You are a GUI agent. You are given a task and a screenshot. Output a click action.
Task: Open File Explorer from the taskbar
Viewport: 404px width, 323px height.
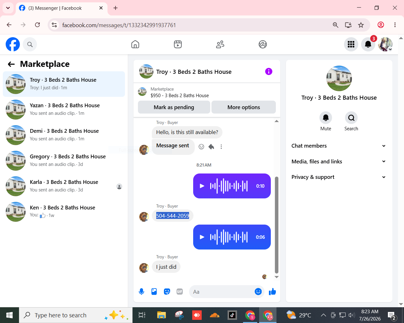pos(161,315)
